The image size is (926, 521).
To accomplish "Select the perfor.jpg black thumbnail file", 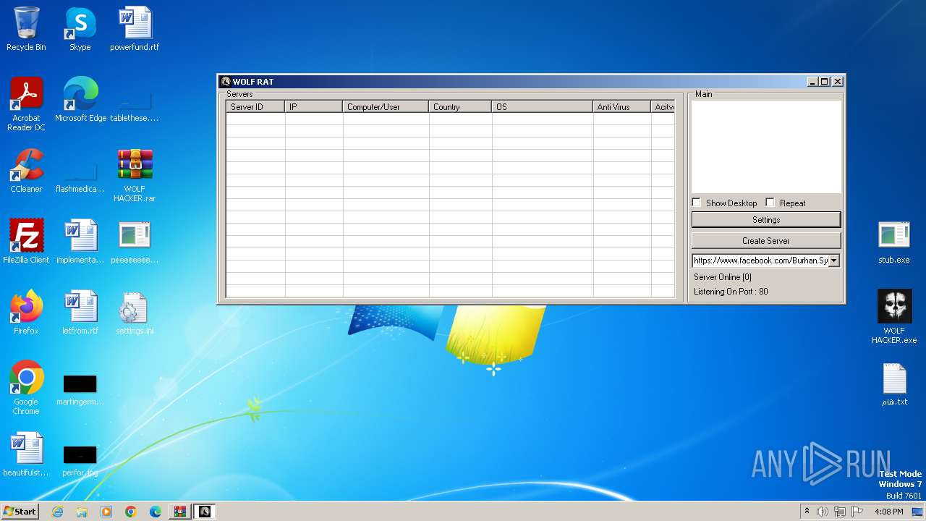I will 80,460.
